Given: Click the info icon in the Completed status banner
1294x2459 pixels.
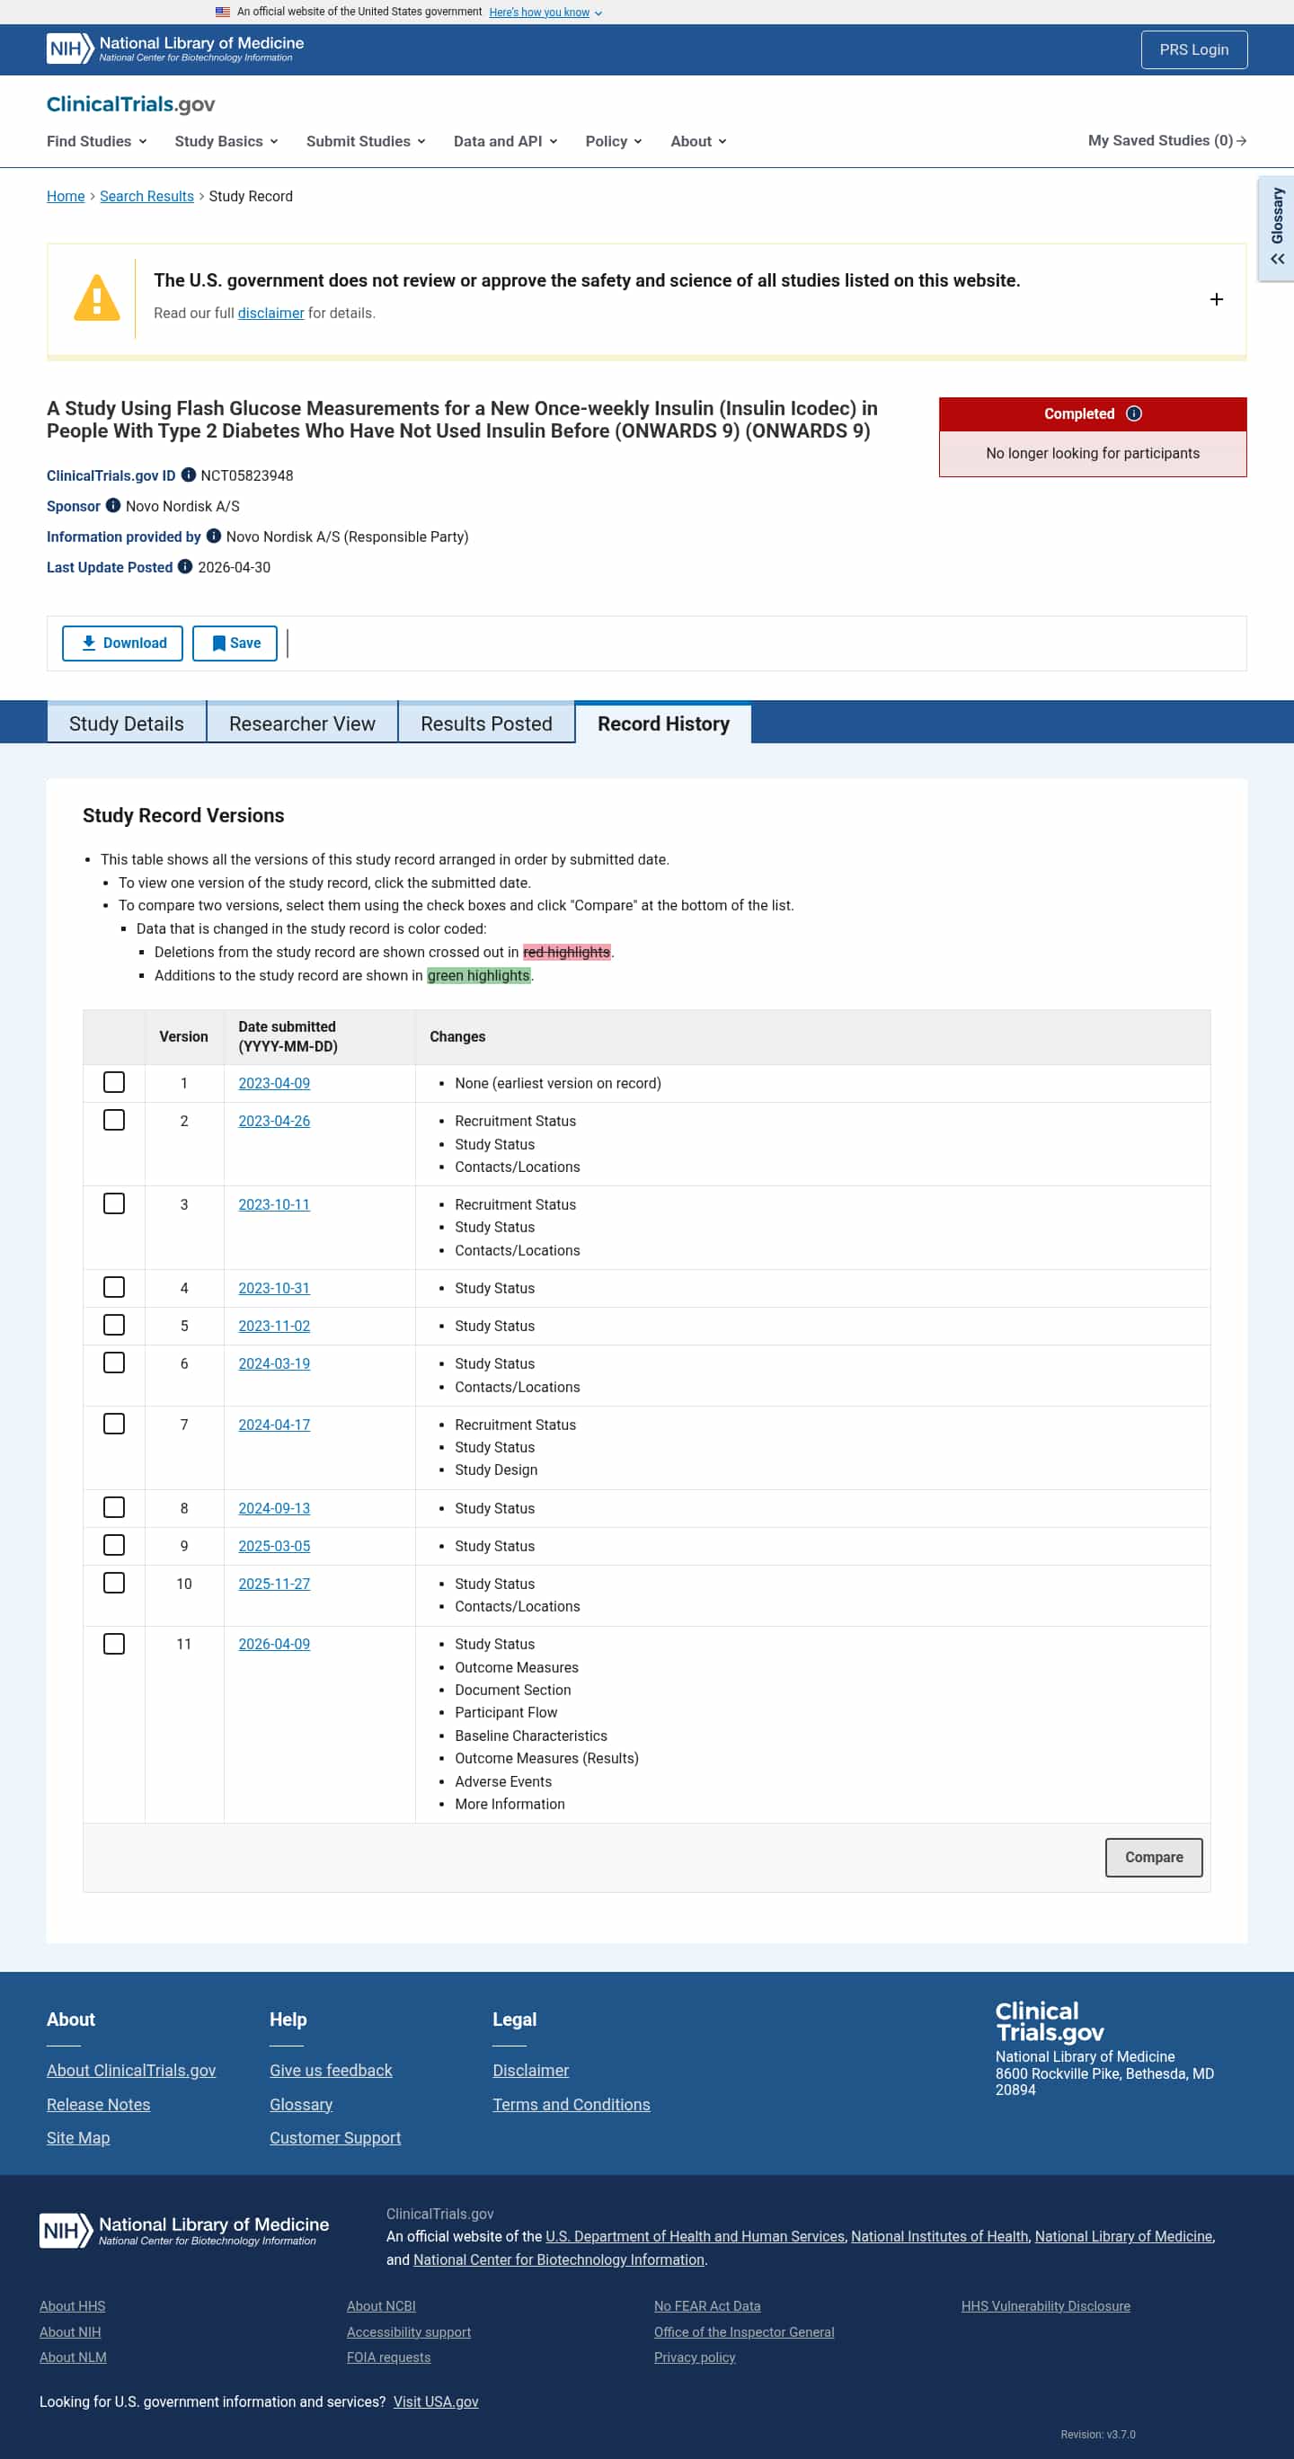Looking at the screenshot, I should [x=1134, y=413].
